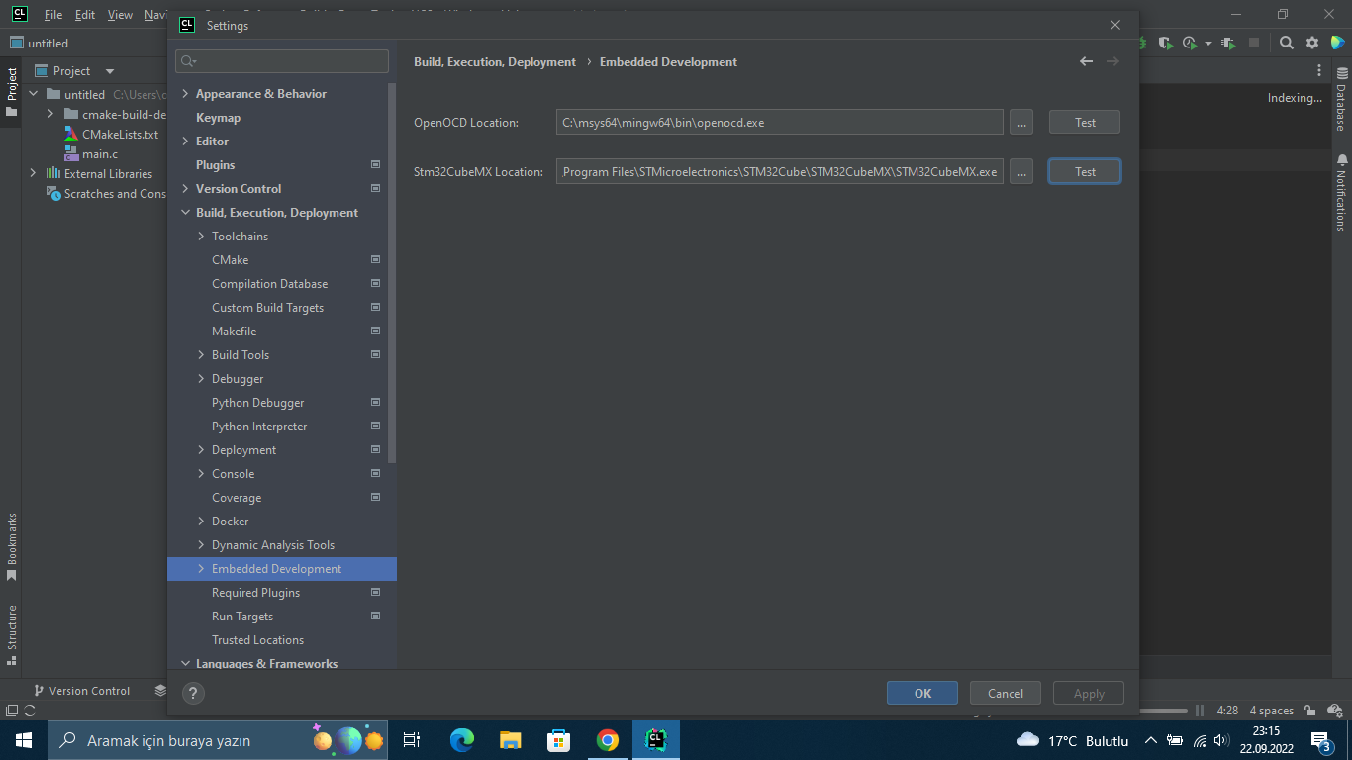The image size is (1352, 760).
Task: Confirm settings with OK button
Action: (x=922, y=693)
